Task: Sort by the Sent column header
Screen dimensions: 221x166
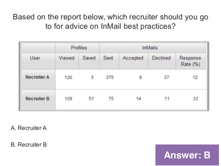Action: point(108,58)
